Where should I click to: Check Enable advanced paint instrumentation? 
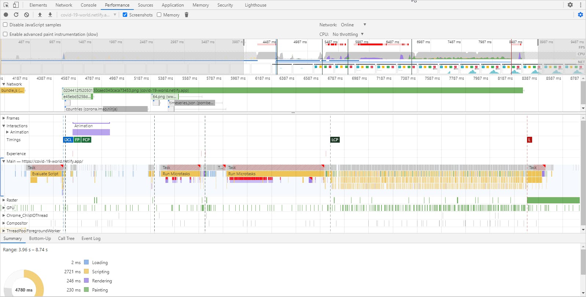coord(5,34)
